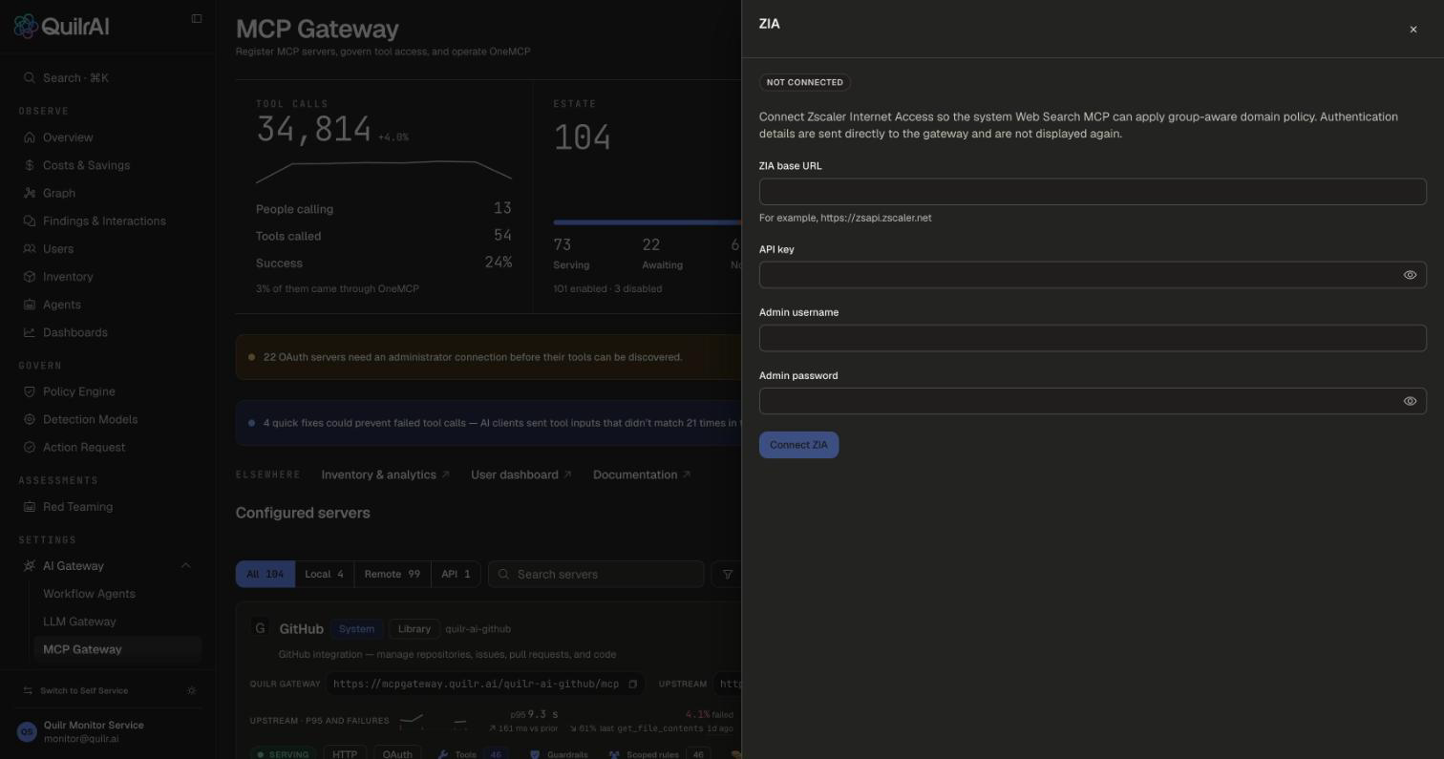Open the Quilr Monitor Service account menu

pyautogui.click(x=107, y=731)
